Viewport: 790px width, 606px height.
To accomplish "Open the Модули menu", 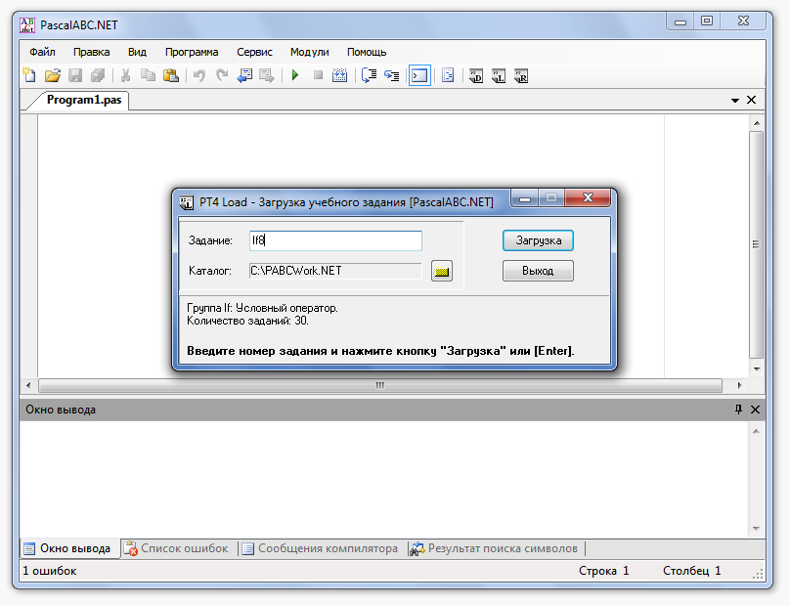I will point(310,52).
